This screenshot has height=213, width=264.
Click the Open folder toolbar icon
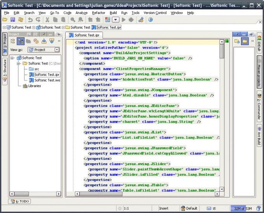click(5, 20)
